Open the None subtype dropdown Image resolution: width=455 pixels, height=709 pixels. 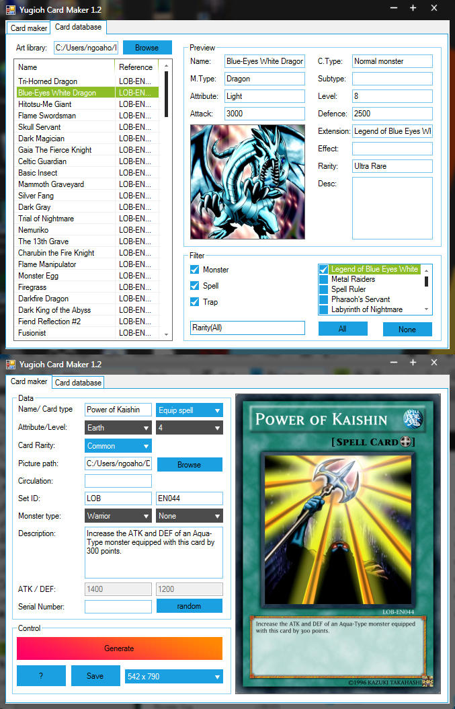click(x=190, y=516)
